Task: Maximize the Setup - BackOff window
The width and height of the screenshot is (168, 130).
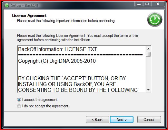Action: [147, 4]
